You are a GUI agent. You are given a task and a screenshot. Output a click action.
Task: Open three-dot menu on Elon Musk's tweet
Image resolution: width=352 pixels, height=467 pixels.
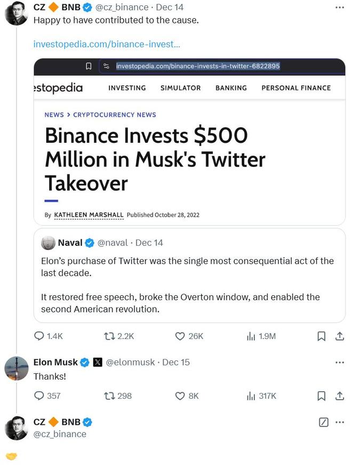coord(340,363)
